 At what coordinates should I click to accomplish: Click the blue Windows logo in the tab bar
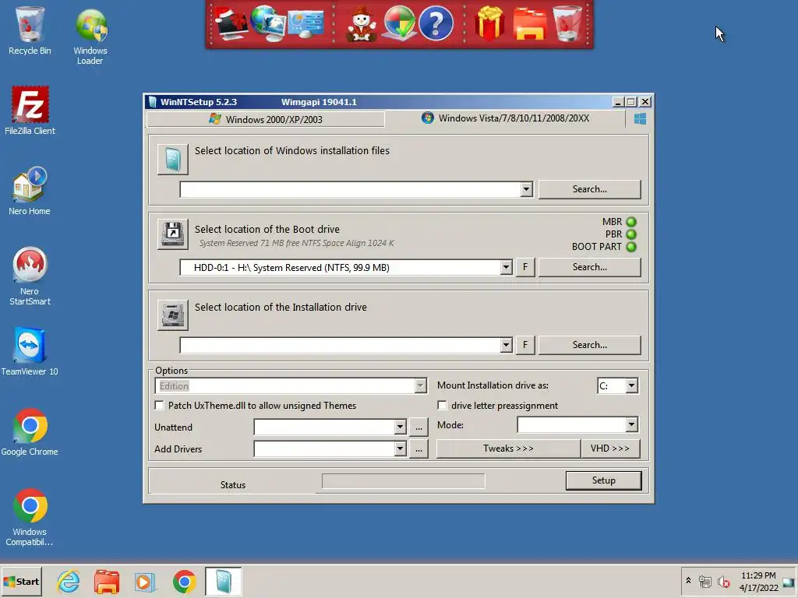[x=641, y=119]
